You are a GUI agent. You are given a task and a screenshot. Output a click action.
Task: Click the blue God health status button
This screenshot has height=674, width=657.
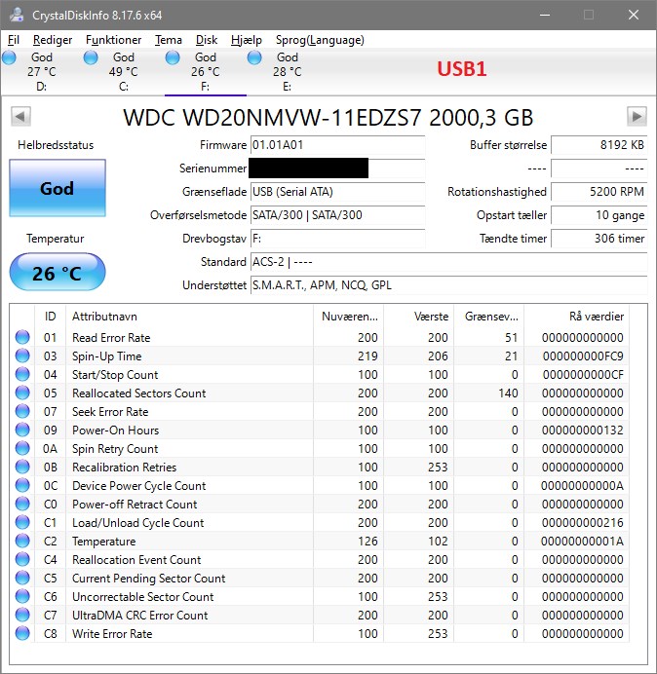tap(58, 188)
